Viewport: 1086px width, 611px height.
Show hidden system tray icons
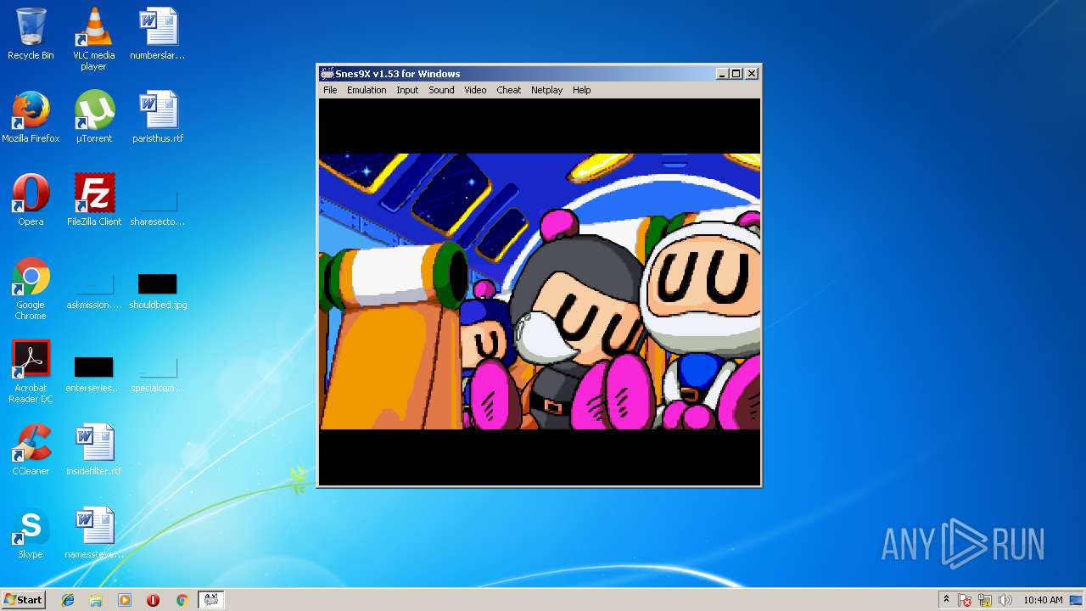pyautogui.click(x=946, y=600)
